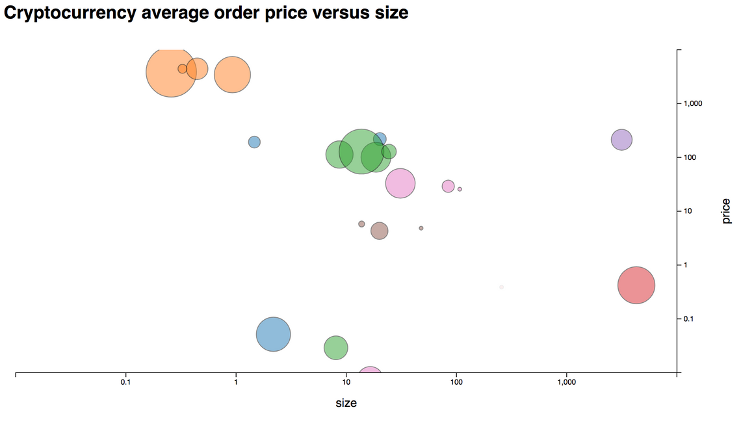Select the tiny brown dot right of the brown bubble
The image size is (741, 429).
pos(421,228)
